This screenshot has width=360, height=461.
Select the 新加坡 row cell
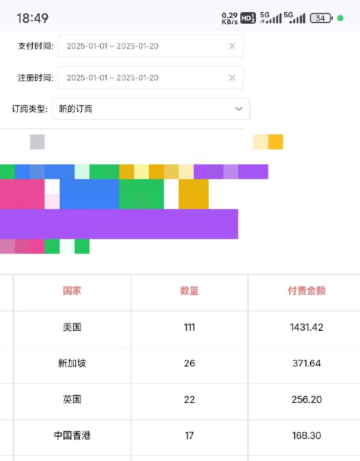(72, 364)
